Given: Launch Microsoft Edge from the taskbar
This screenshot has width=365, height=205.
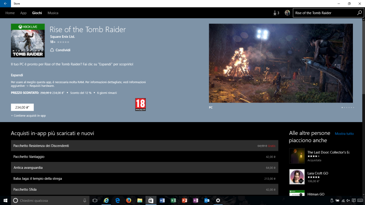Looking at the screenshot, I should pyautogui.click(x=117, y=200).
